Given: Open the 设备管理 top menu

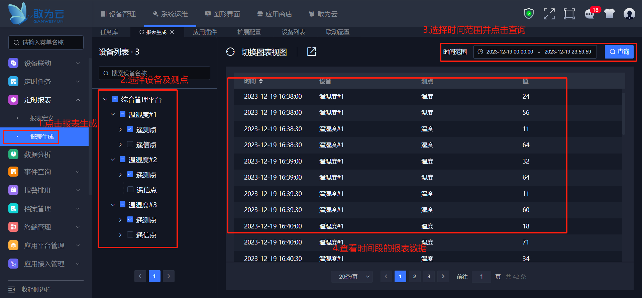Looking at the screenshot, I should coord(118,14).
